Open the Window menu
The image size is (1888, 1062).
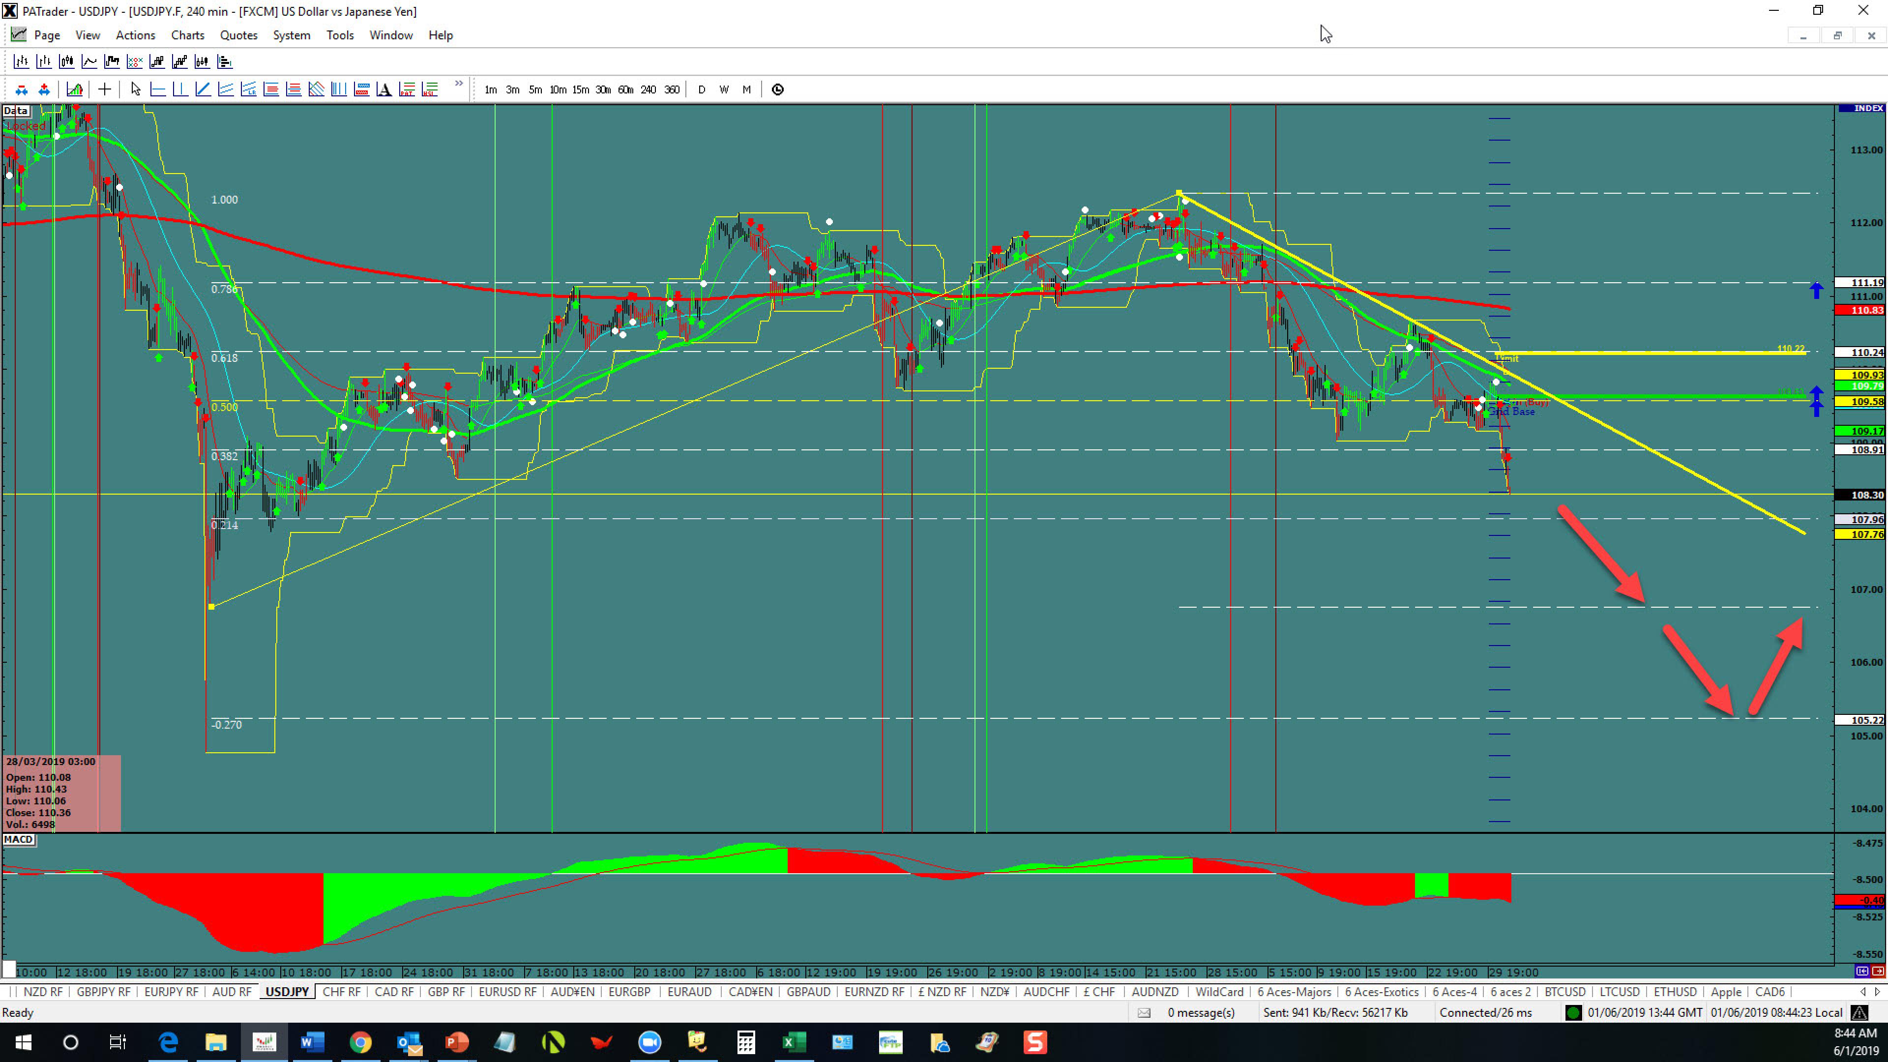391,35
